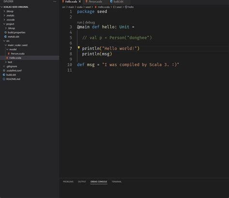Open Person.scala in the explorer tree
The width and height of the screenshot is (229, 198).
(18, 54)
